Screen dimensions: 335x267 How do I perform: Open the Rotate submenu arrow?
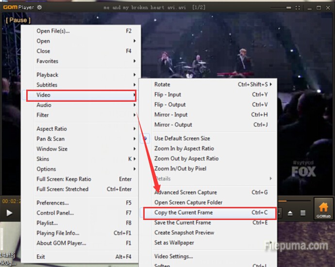[271, 84]
